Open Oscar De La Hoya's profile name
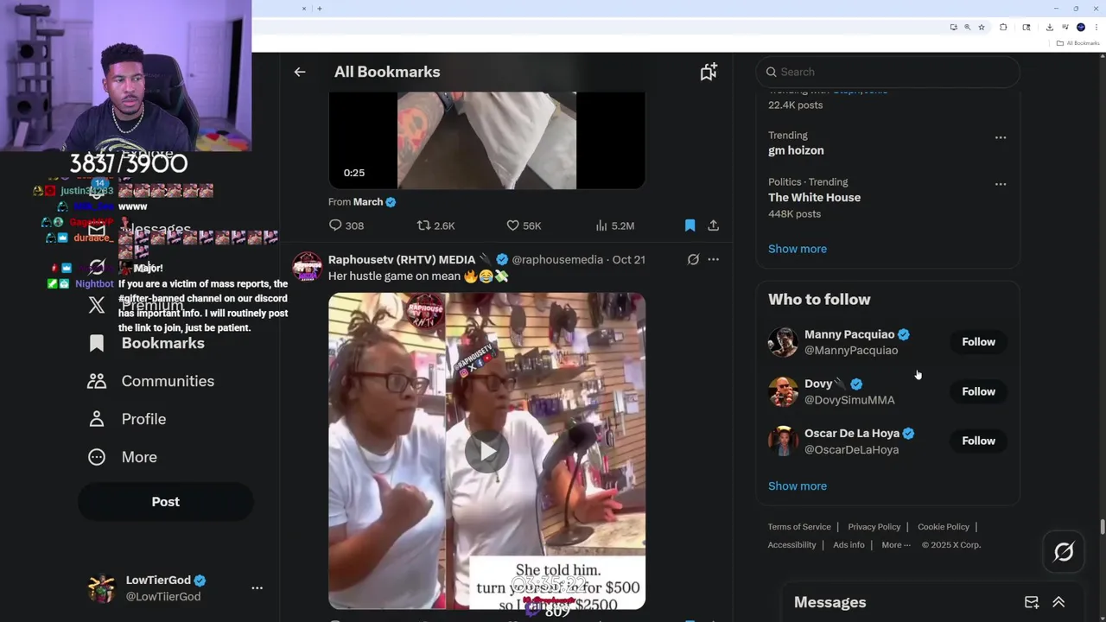This screenshot has height=622, width=1106. point(852,433)
